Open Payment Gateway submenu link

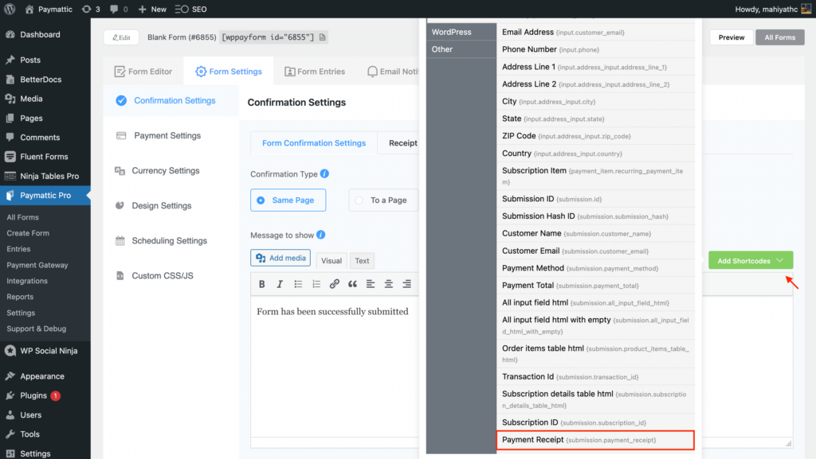37,265
